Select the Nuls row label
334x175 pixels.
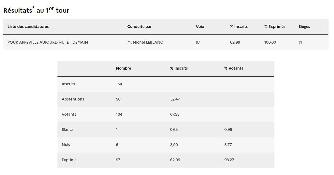[x=66, y=145]
